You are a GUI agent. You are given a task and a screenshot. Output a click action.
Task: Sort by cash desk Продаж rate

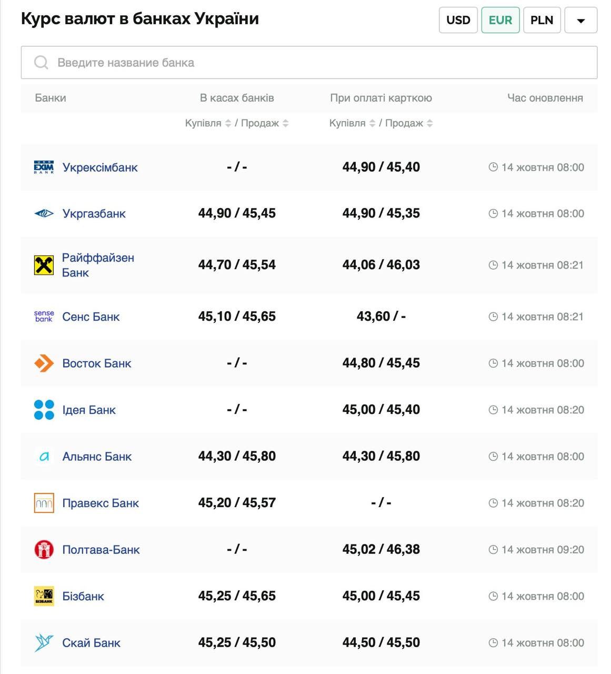pos(285,123)
